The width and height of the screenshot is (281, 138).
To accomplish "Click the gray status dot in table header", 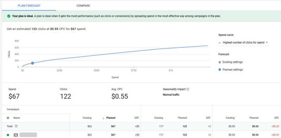I will [x=8, y=118].
